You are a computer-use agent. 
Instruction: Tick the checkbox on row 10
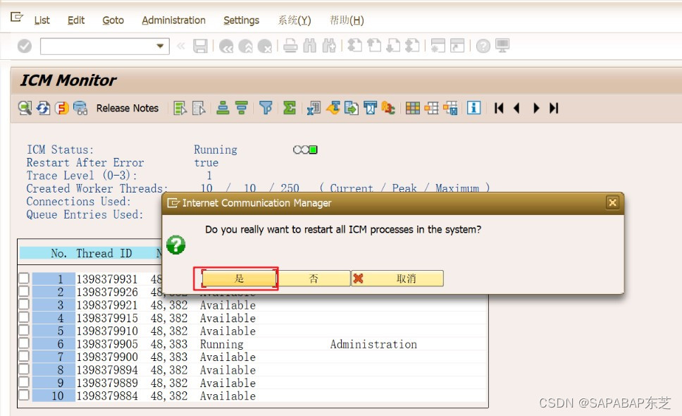click(x=24, y=396)
